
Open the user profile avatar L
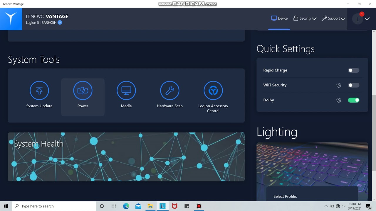357,19
